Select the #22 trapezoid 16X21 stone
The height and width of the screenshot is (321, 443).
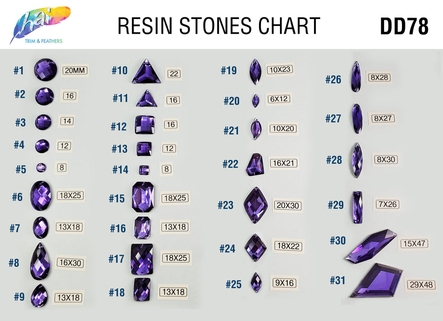[x=255, y=165]
